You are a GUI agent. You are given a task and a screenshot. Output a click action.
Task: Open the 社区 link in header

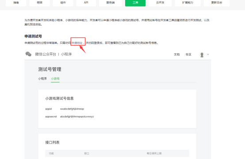point(188,54)
